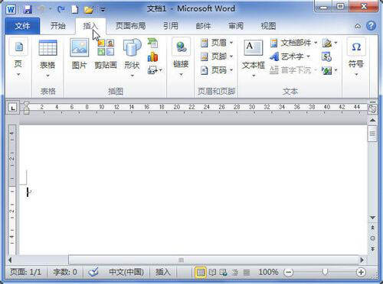Switch to print layout view button
The image size is (383, 284).
point(201,273)
